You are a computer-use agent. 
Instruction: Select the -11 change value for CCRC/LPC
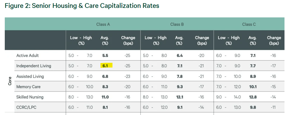pos(273,107)
